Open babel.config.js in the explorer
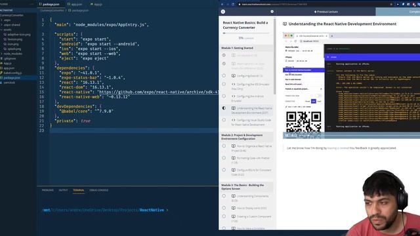This screenshot has width=420, height=236. pos(12,73)
